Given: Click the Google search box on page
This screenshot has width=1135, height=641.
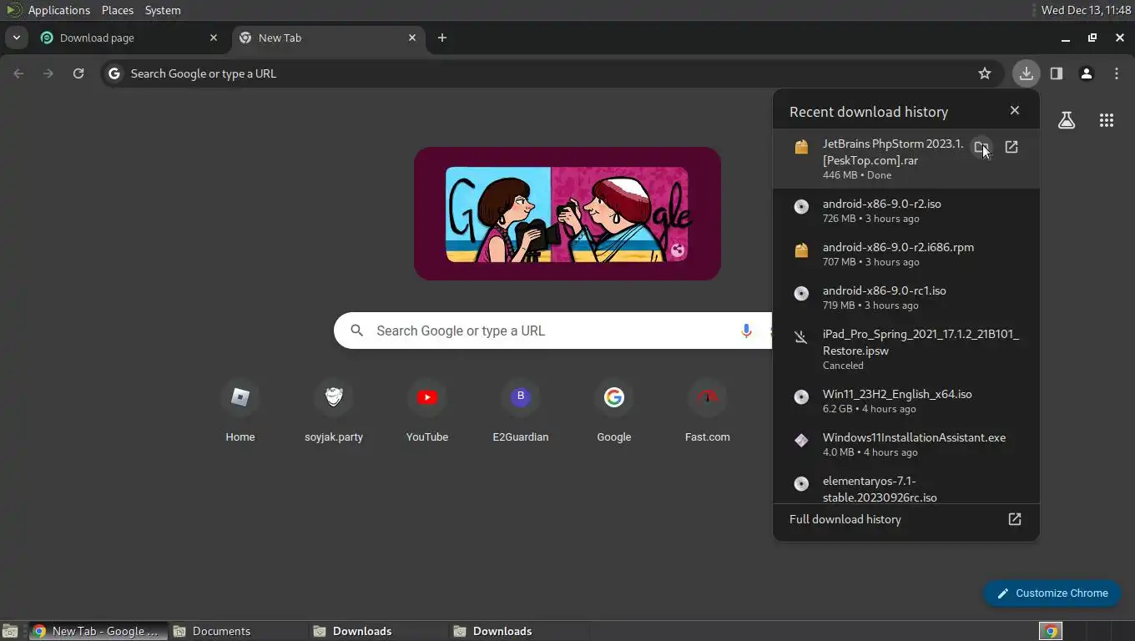Looking at the screenshot, I should click(x=552, y=331).
